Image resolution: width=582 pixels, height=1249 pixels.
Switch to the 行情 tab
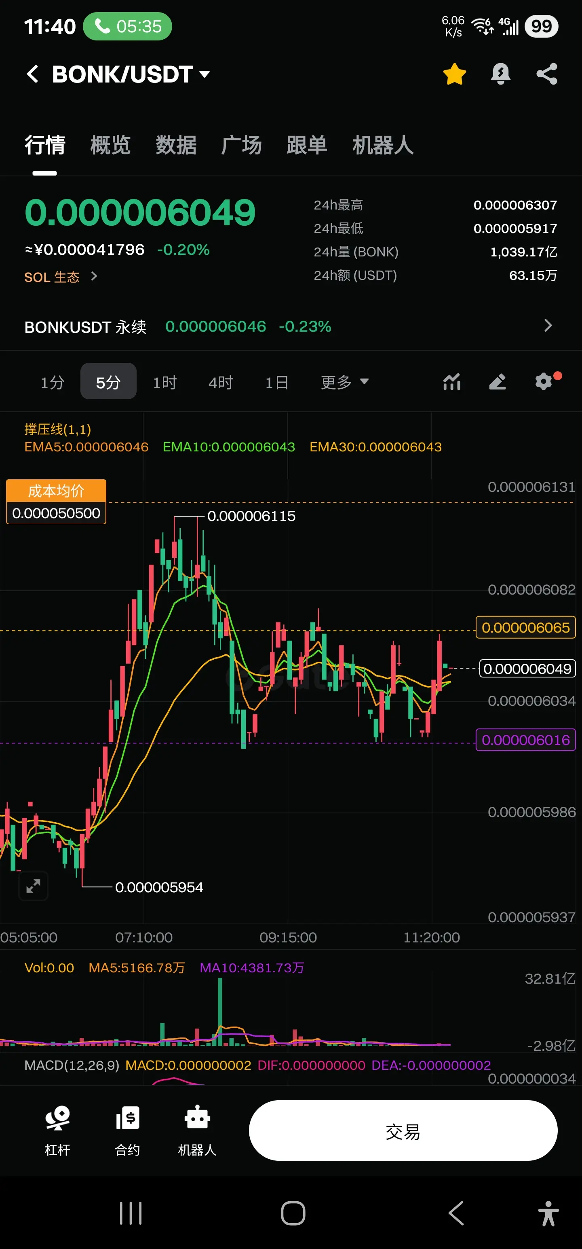pyautogui.click(x=44, y=145)
